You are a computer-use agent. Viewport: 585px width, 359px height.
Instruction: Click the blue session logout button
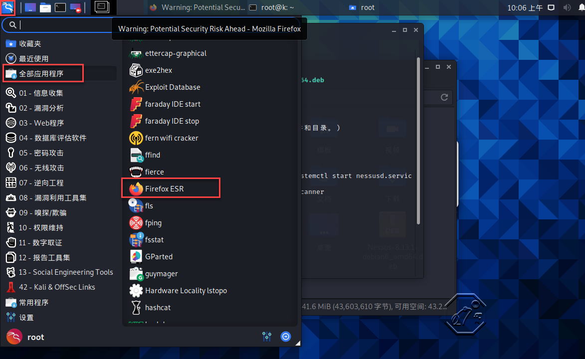(x=286, y=337)
